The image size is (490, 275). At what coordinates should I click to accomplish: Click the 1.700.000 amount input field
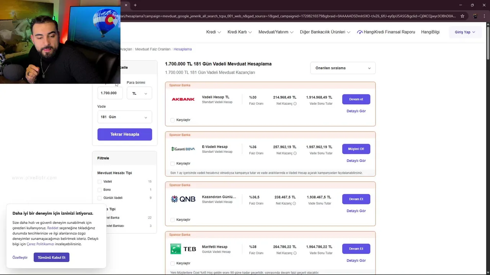tap(110, 93)
